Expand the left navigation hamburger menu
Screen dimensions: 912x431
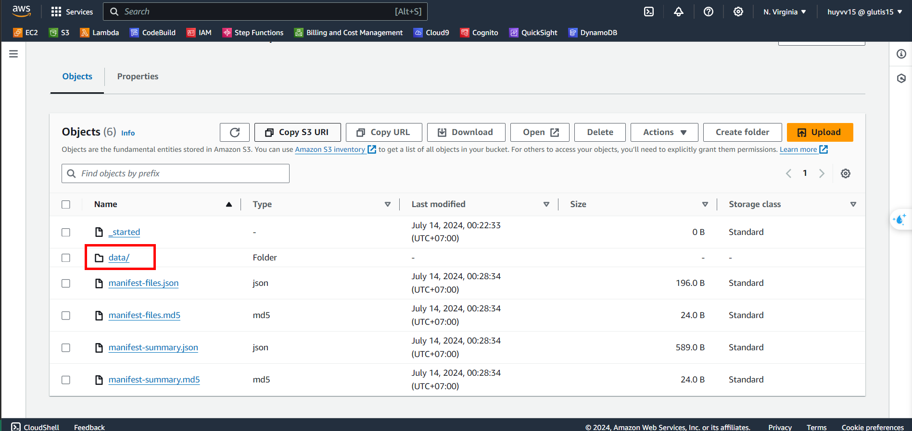(x=13, y=54)
